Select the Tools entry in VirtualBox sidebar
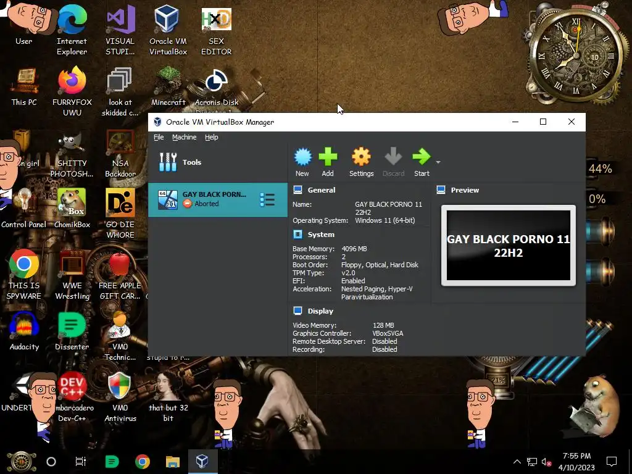 tap(218, 162)
